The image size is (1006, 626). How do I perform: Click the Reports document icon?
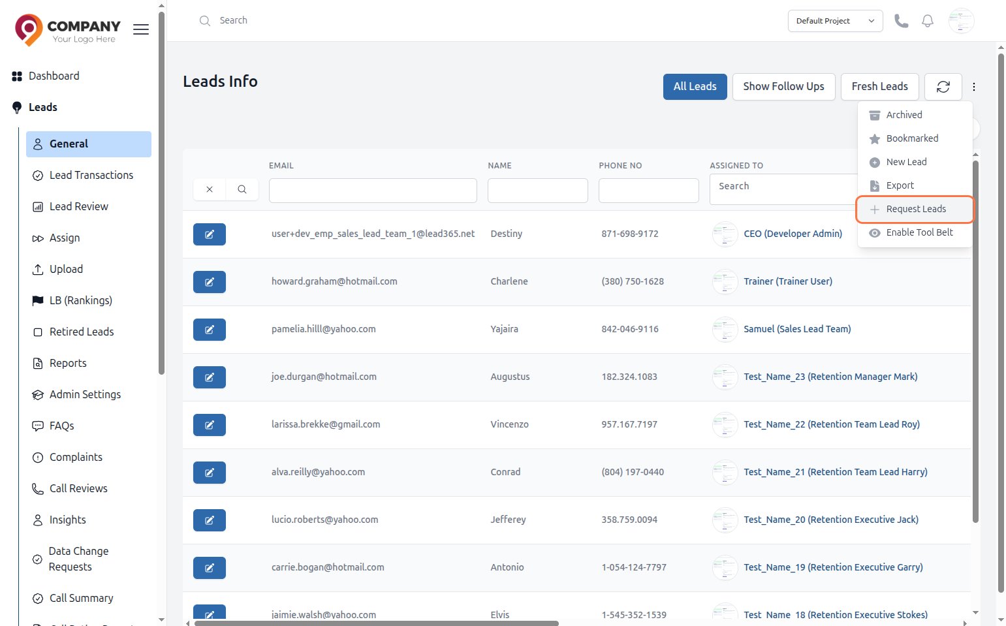[38, 363]
